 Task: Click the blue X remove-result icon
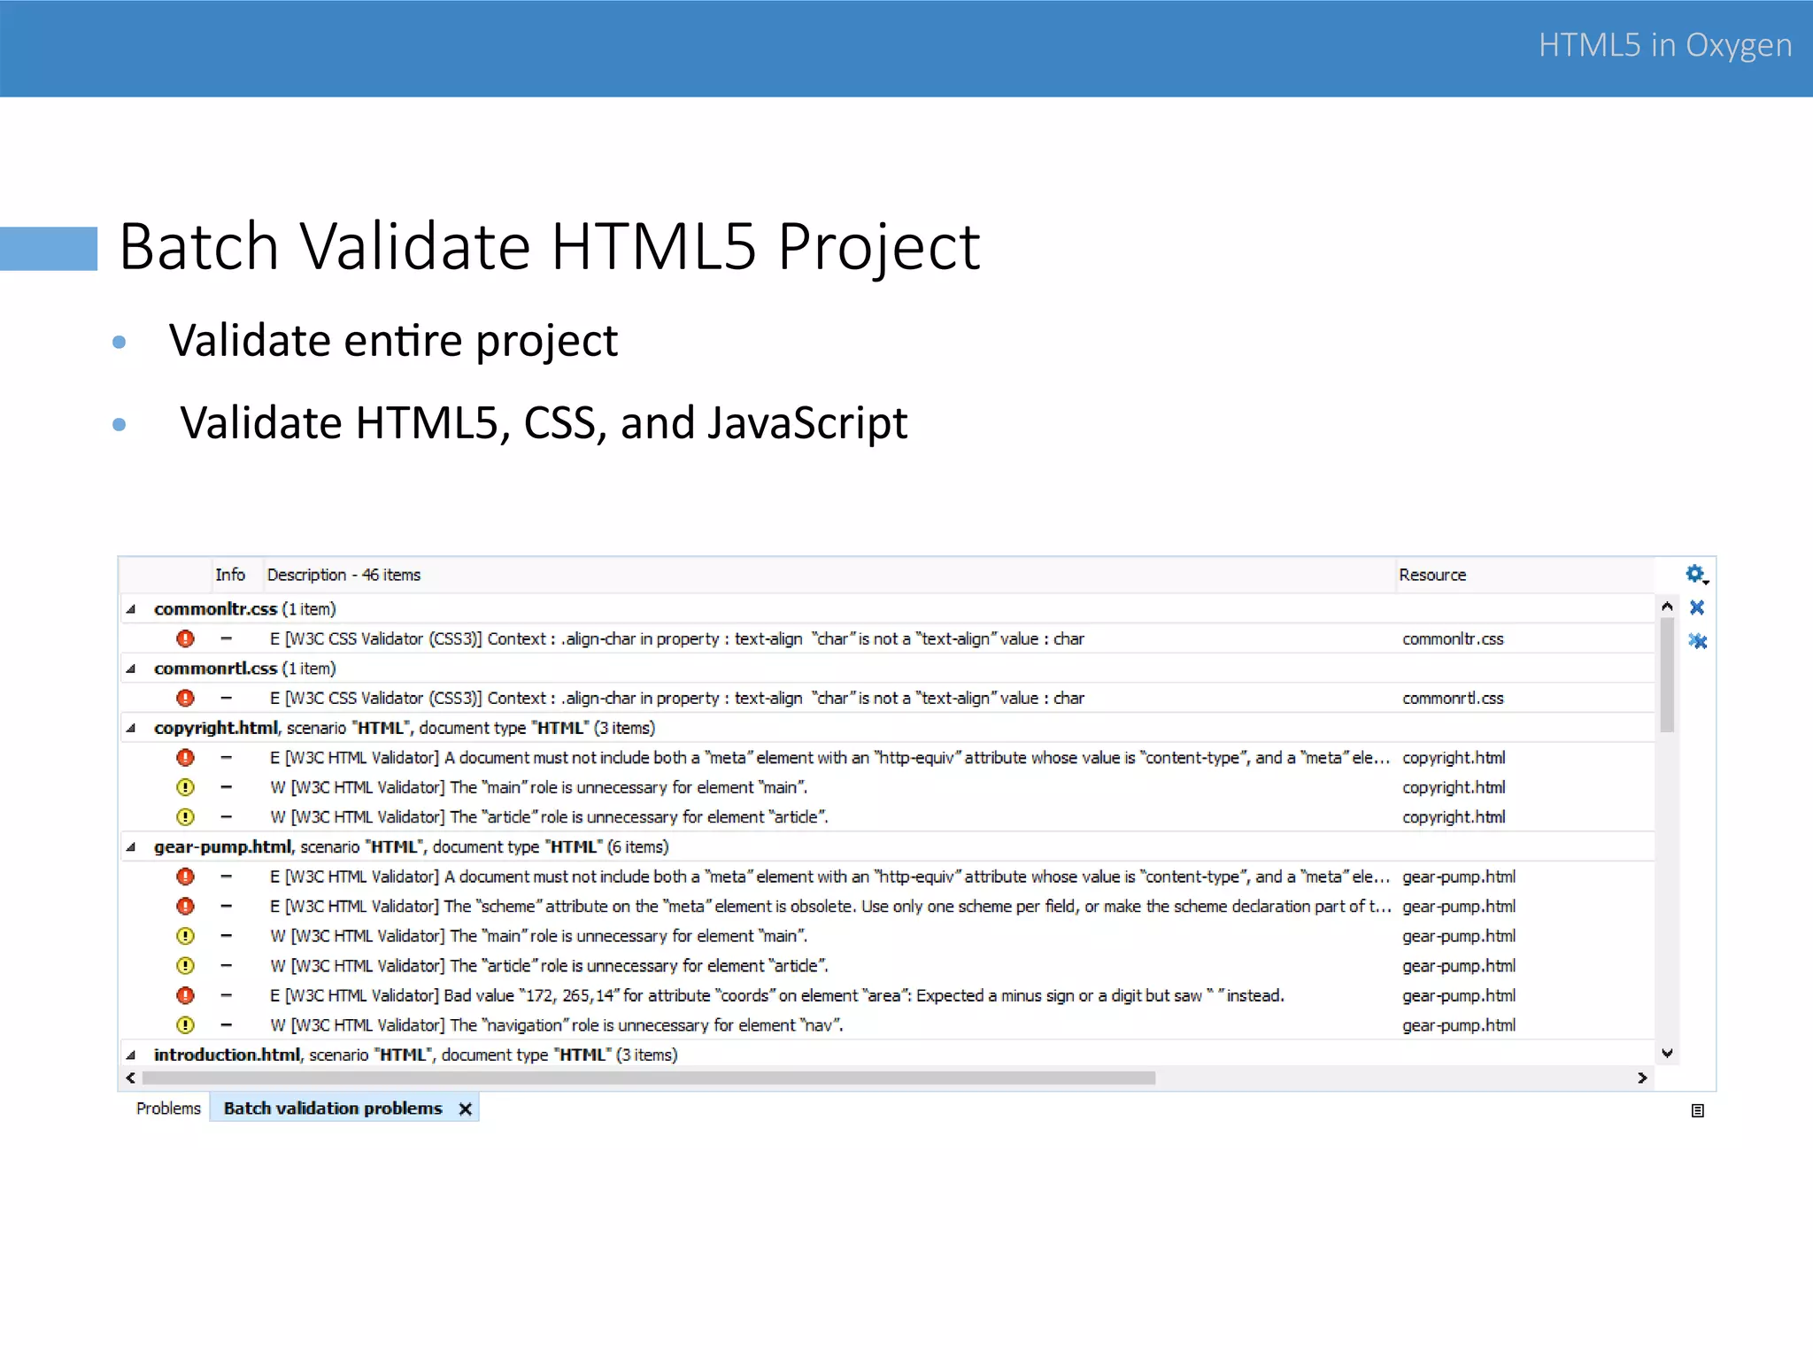[1697, 607]
